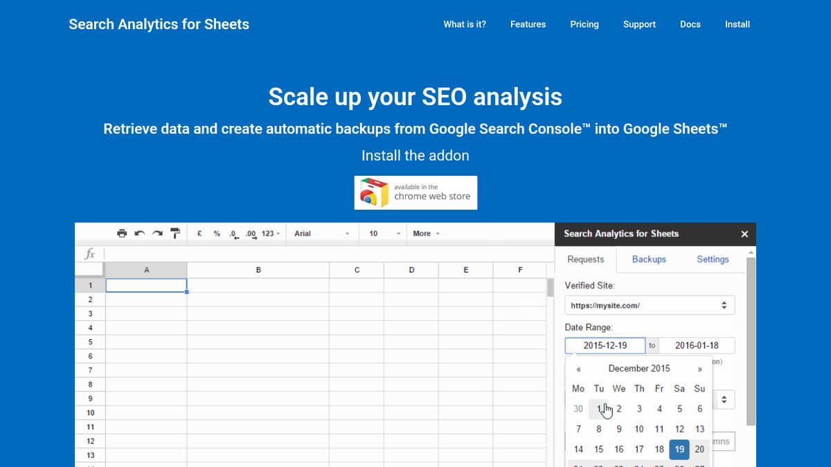Click the Undo arrow icon
The width and height of the screenshot is (831, 467).
tap(140, 234)
